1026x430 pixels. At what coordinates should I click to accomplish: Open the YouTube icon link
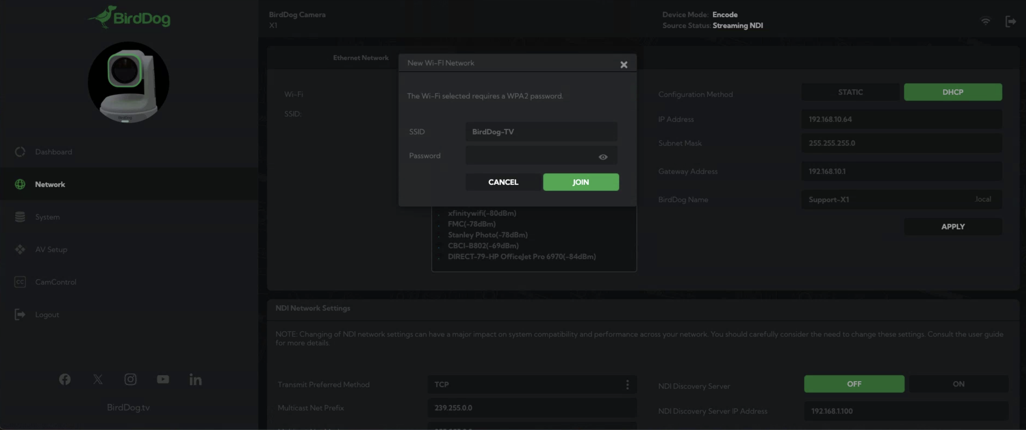click(x=163, y=379)
